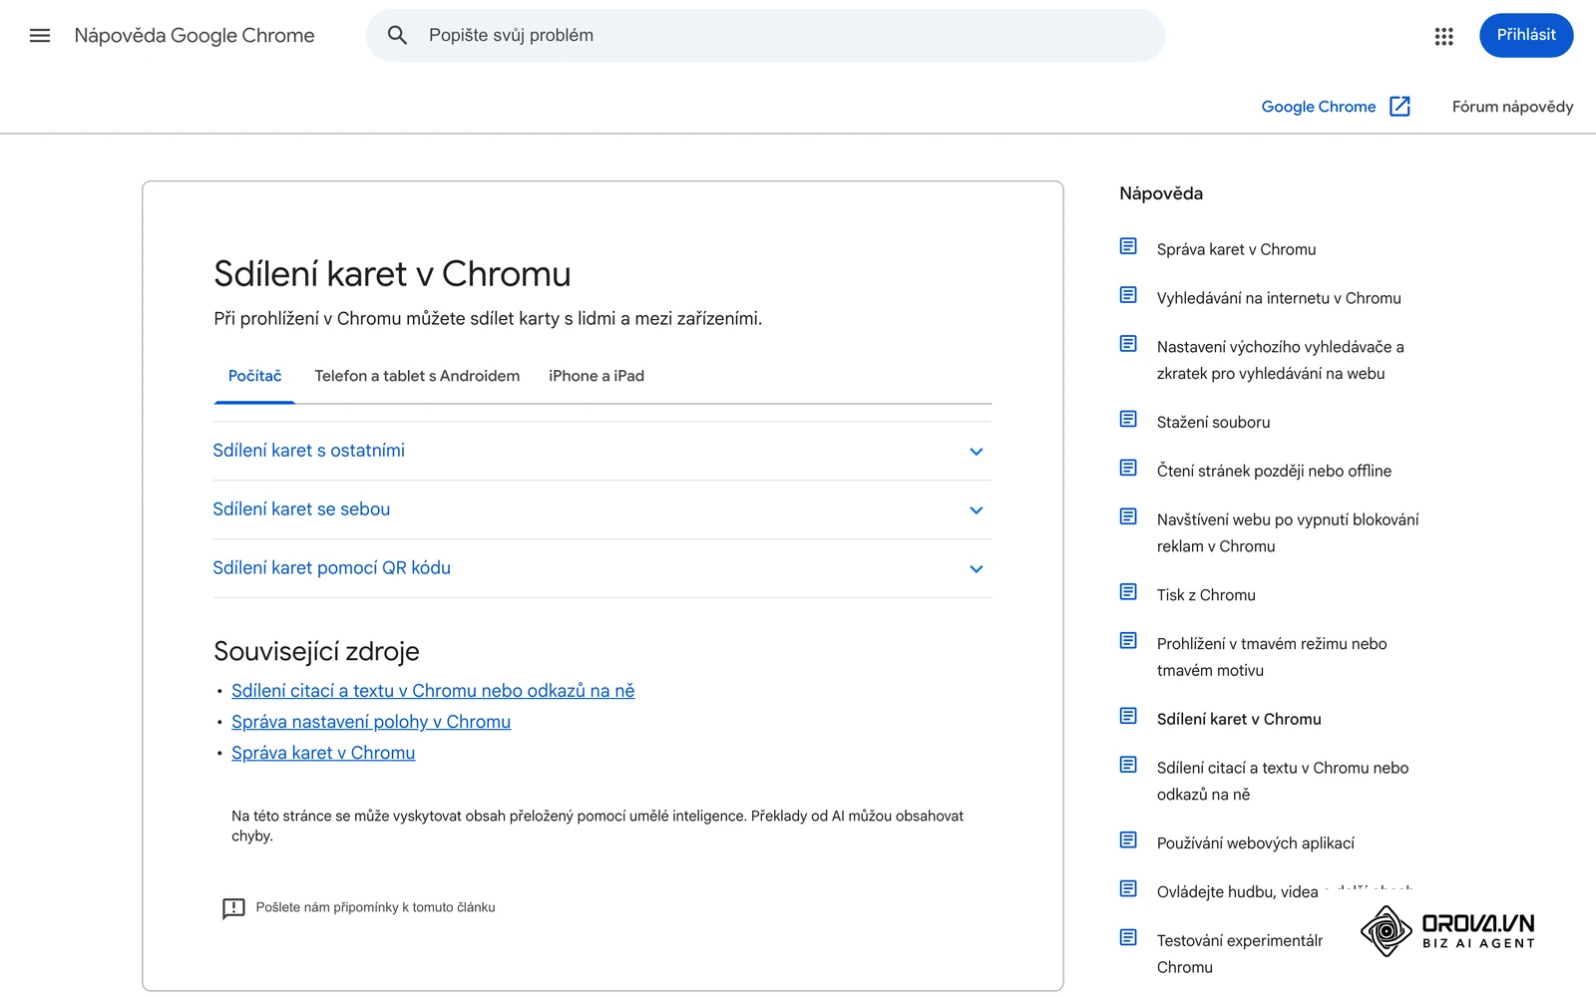Click article icon next to Vyhledávání na internetu
The width and height of the screenshot is (1596, 997).
(1128, 295)
